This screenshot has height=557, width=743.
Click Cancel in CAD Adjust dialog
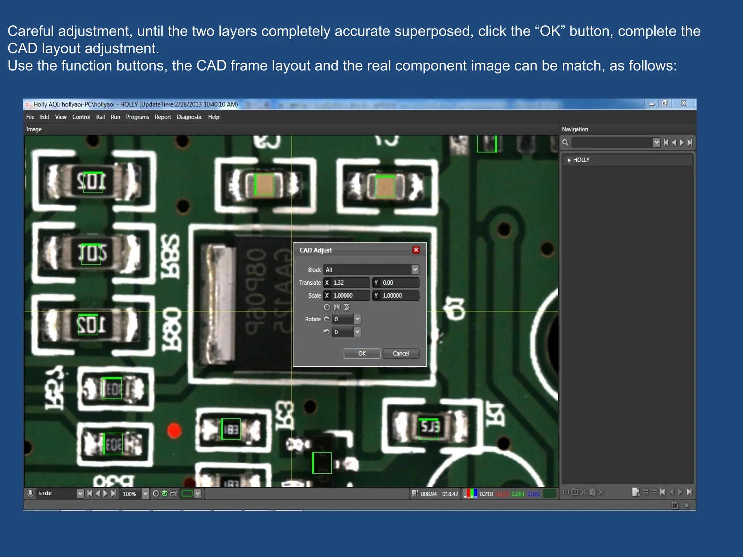click(x=401, y=353)
